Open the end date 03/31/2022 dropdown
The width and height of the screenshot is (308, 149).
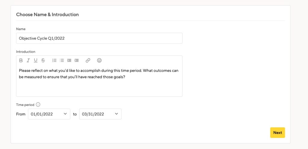click(x=100, y=114)
